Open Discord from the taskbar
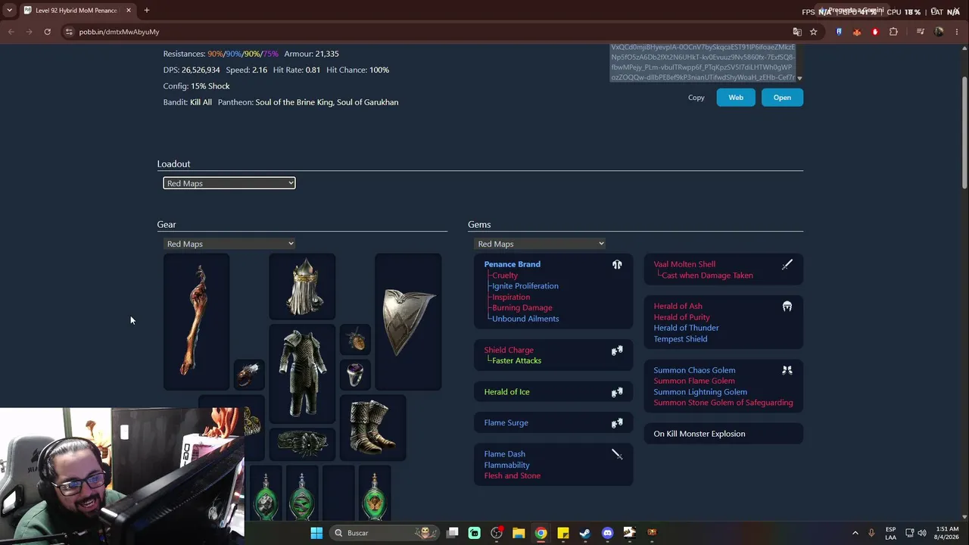This screenshot has height=545, width=969. pyautogui.click(x=607, y=533)
